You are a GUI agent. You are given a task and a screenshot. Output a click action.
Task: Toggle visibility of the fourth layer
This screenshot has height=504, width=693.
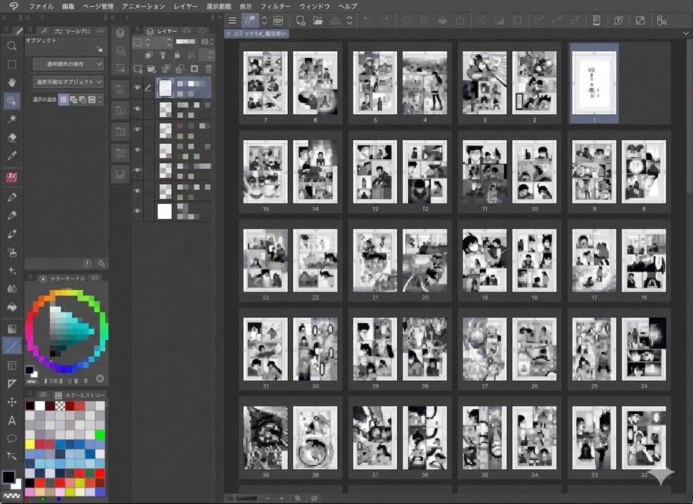coord(137,150)
